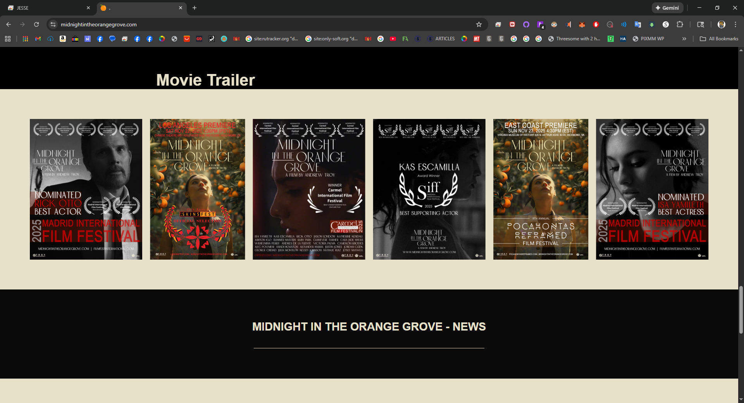Open the Kas Escamilla SIFF award poster
The width and height of the screenshot is (744, 403).
(429, 189)
